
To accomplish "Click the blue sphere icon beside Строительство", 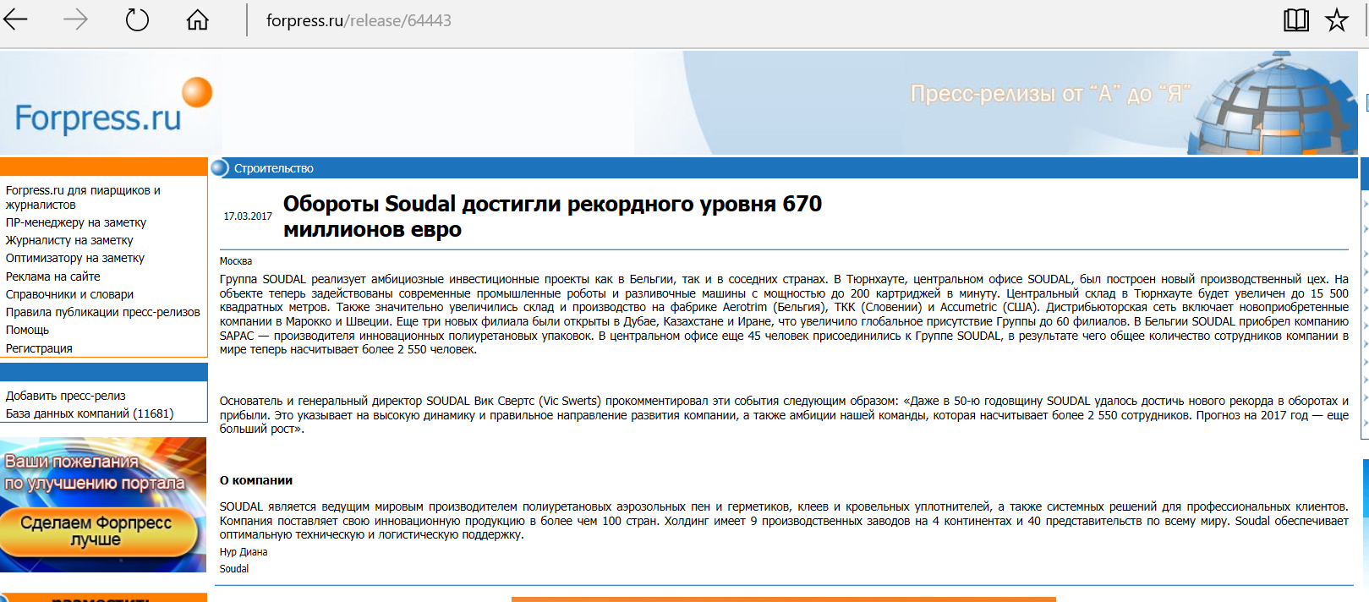I will pyautogui.click(x=220, y=168).
